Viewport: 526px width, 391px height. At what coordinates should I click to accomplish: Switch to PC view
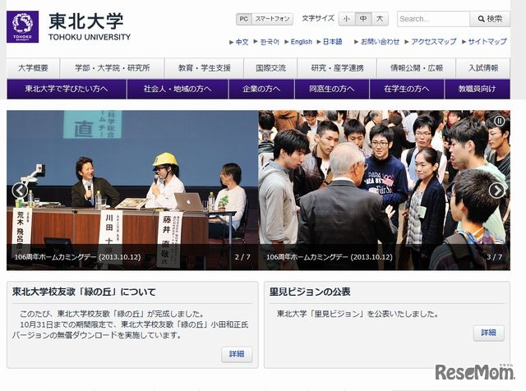pyautogui.click(x=244, y=19)
